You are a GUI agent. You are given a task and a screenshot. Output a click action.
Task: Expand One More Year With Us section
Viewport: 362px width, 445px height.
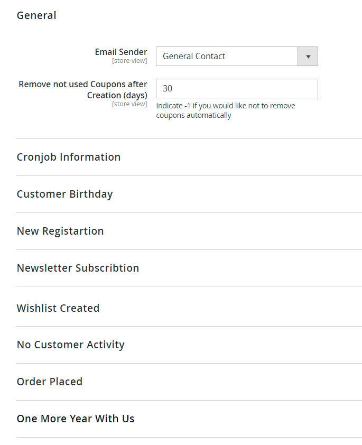[76, 419]
